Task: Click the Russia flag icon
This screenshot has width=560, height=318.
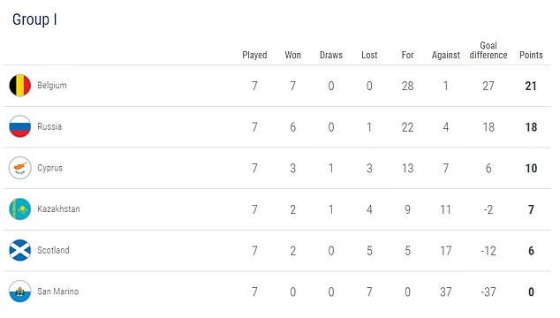Action: pos(20,126)
